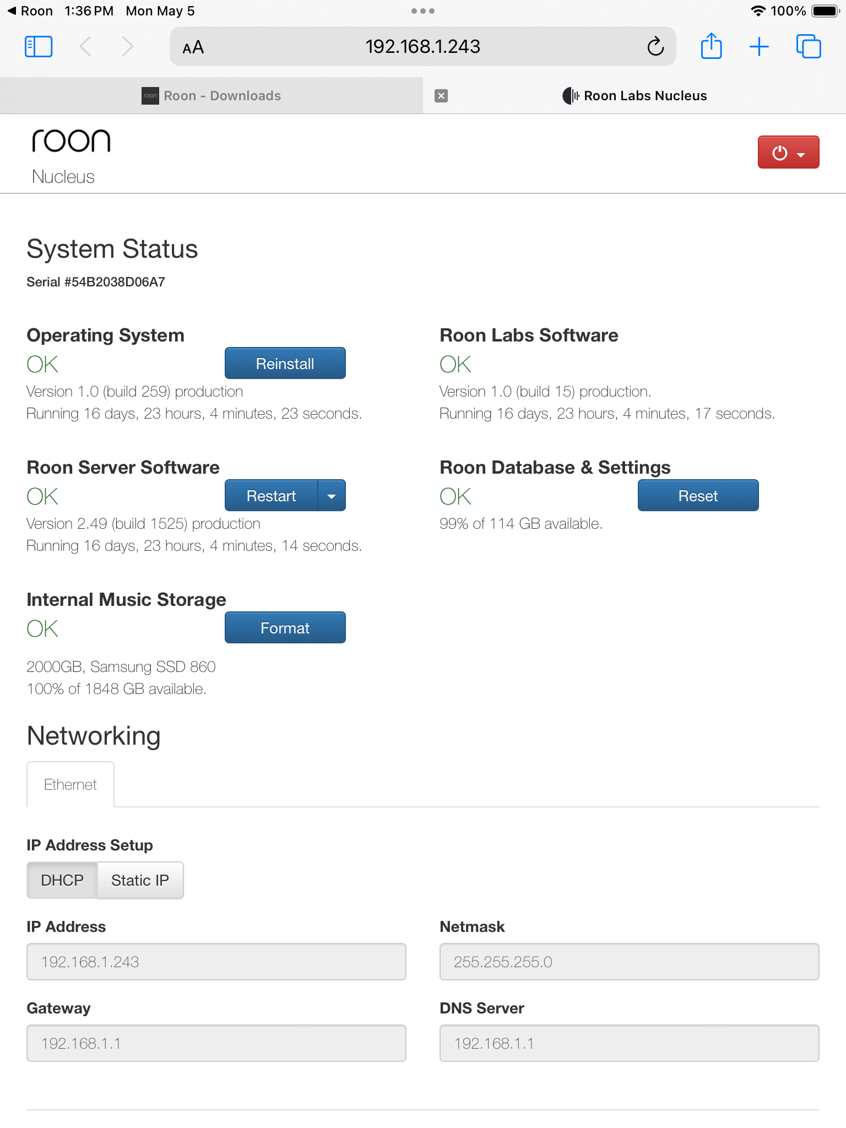Add a new tab with plus icon
Viewport: 846px width, 1128px height.
(x=759, y=47)
